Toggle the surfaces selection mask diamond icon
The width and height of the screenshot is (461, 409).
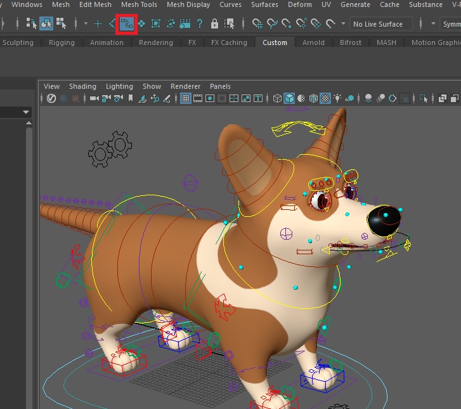141,23
